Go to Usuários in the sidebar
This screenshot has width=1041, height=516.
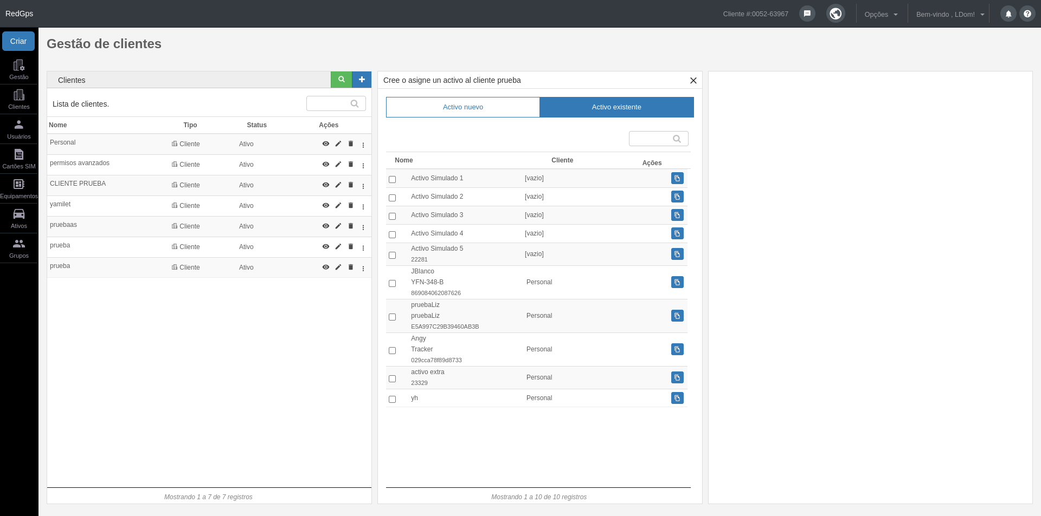19,129
